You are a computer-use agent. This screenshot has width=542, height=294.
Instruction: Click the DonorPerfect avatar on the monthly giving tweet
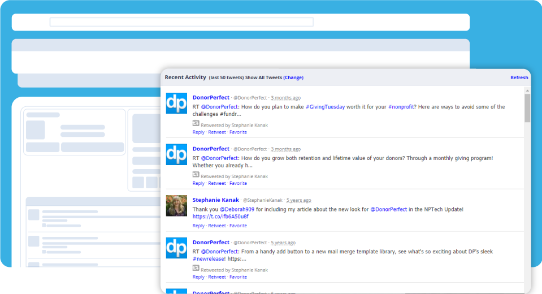coord(176,154)
